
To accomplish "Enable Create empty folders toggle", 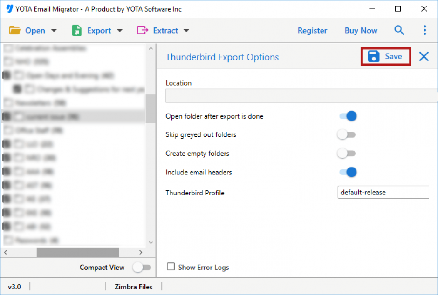I will (347, 153).
